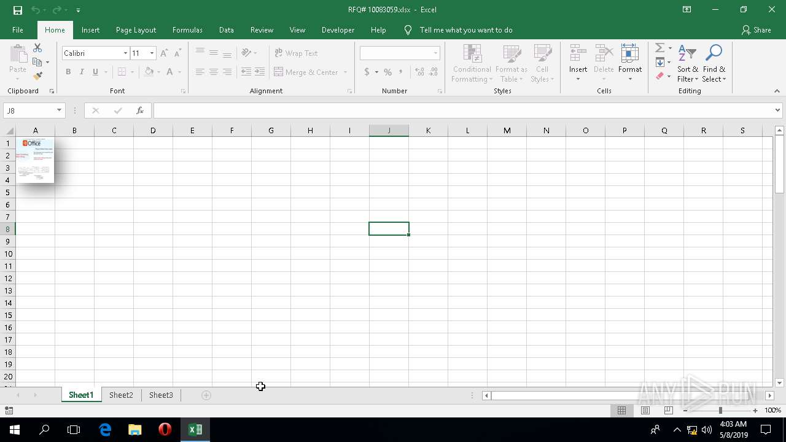Switch to Page Layout view icon
786x442 pixels.
[645, 411]
